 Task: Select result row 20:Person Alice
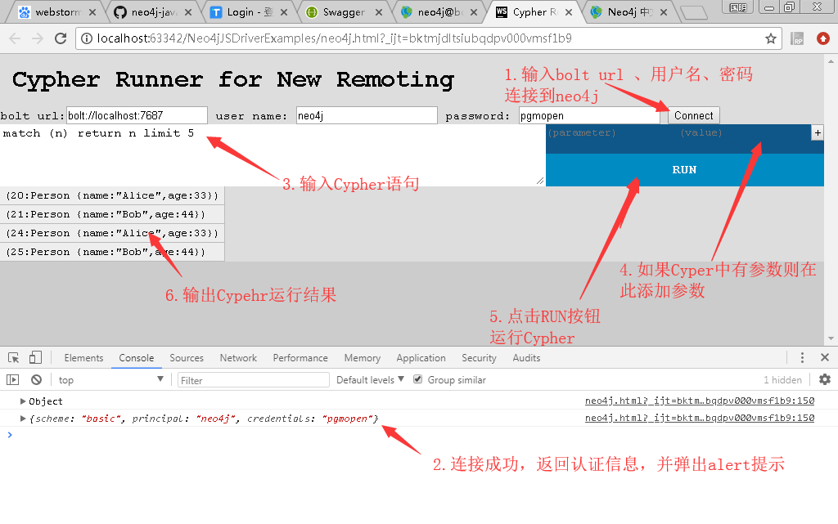pos(112,196)
